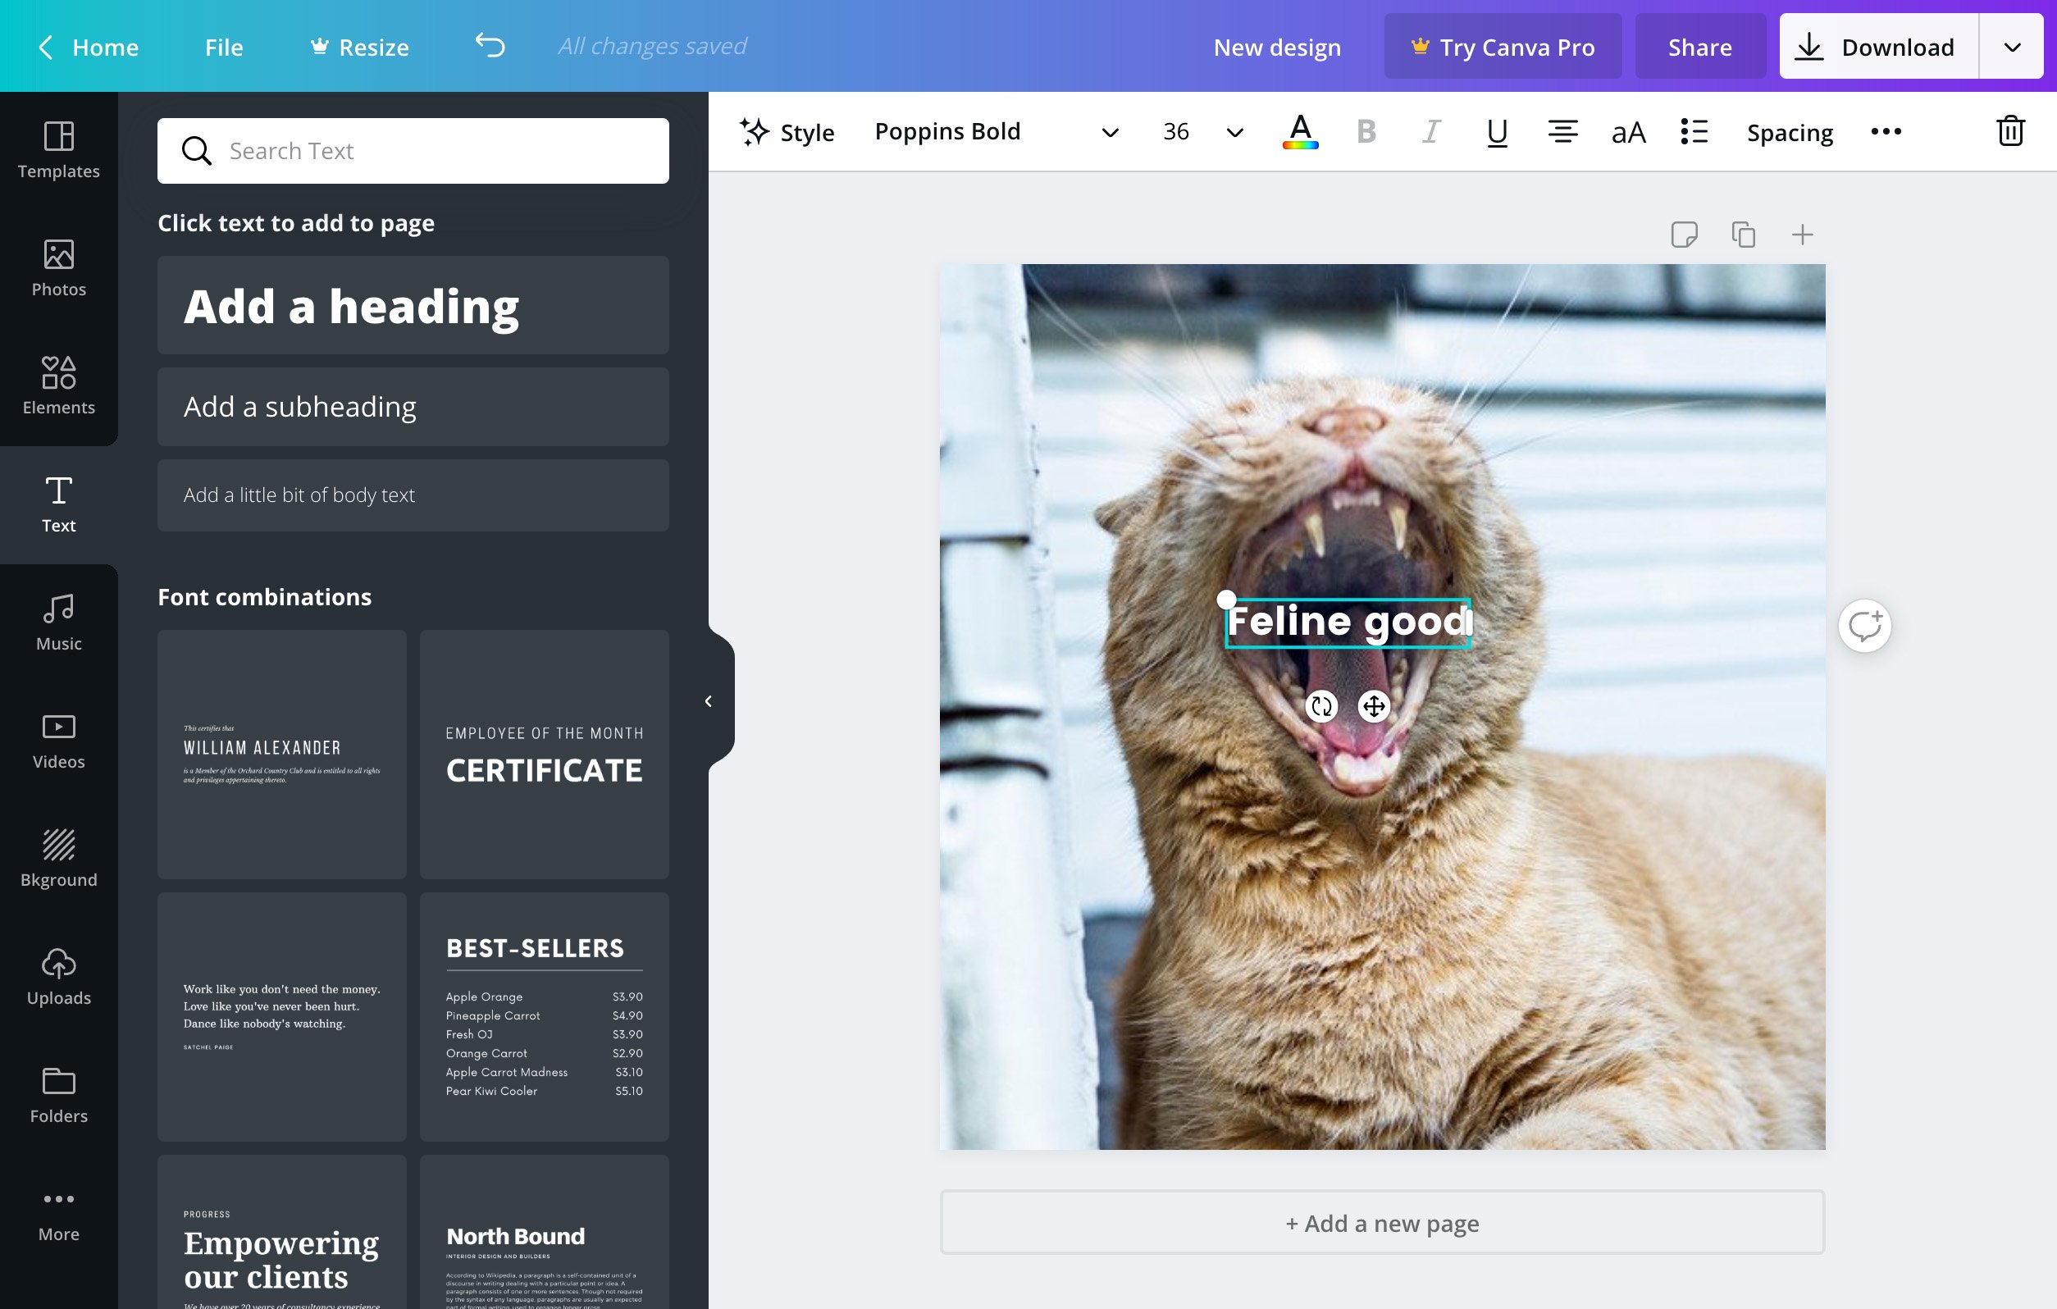
Task: Toggle bullet list formatting
Action: coord(1694,130)
